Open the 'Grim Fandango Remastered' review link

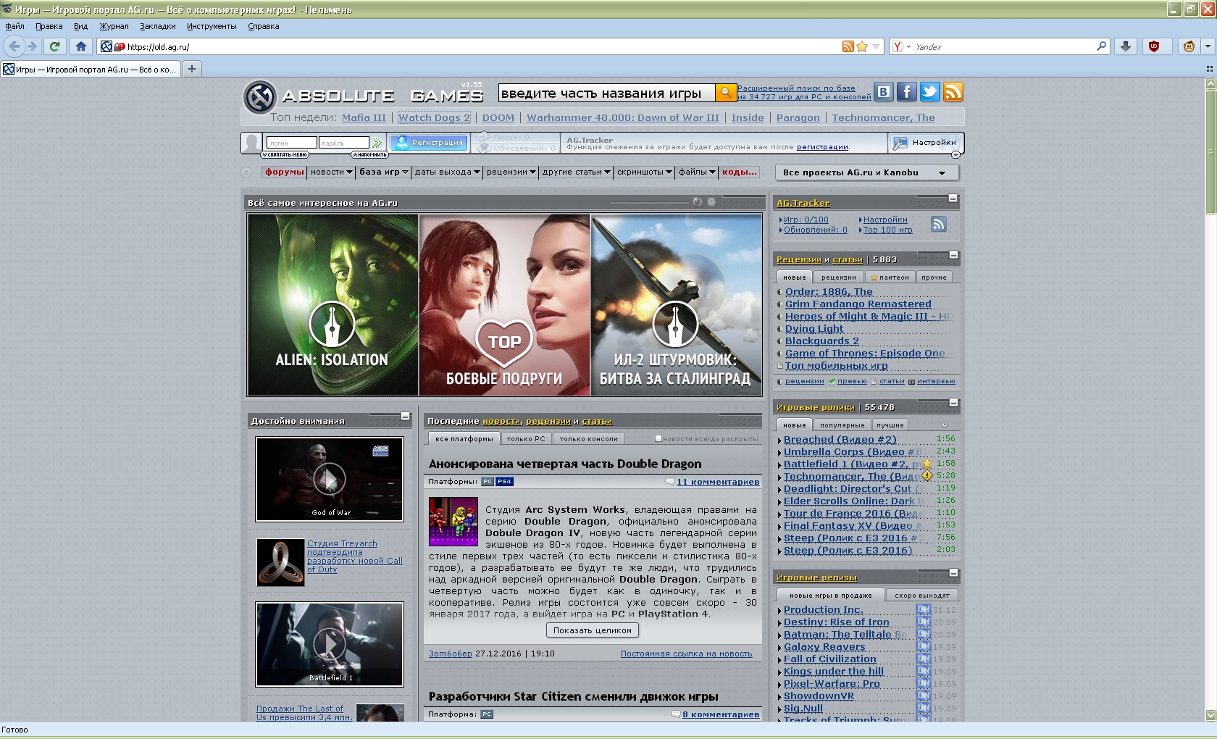pos(858,304)
